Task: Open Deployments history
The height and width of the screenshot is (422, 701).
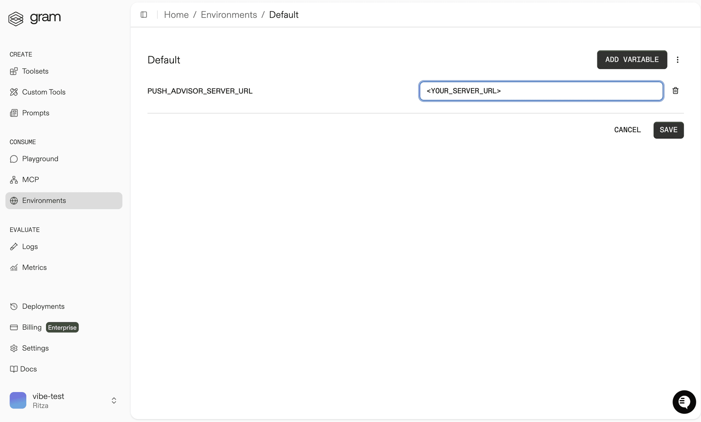Action: [x=43, y=306]
